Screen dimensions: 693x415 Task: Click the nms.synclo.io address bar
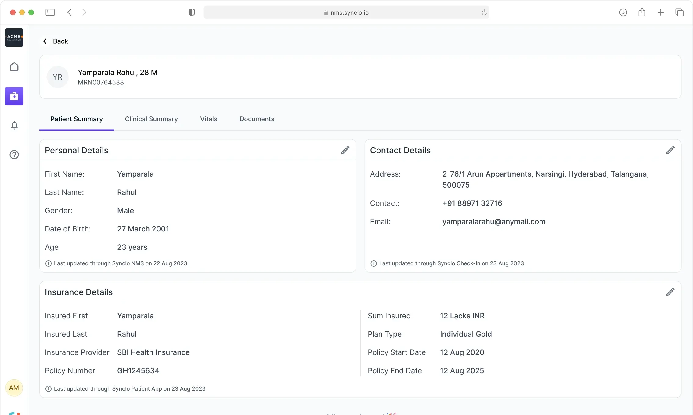(346, 13)
